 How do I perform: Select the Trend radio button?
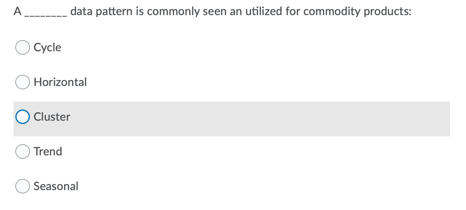(x=22, y=151)
